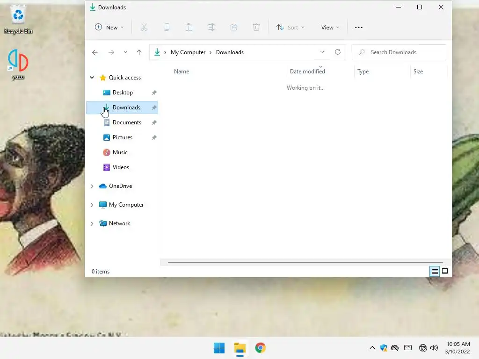
Task: Open recent locations dropdown arrow
Action: pyautogui.click(x=125, y=52)
